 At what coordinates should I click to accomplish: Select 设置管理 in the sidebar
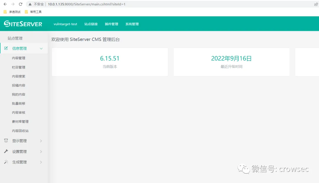19,152
